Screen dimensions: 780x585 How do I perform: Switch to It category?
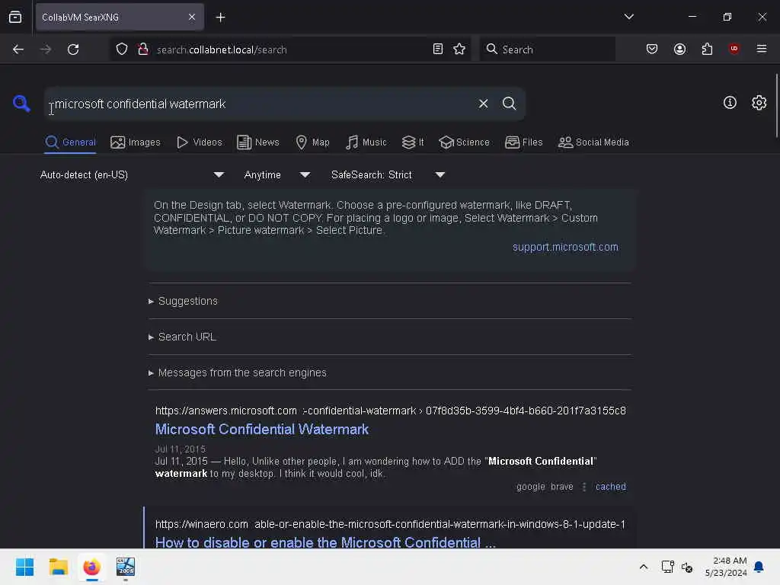(413, 142)
